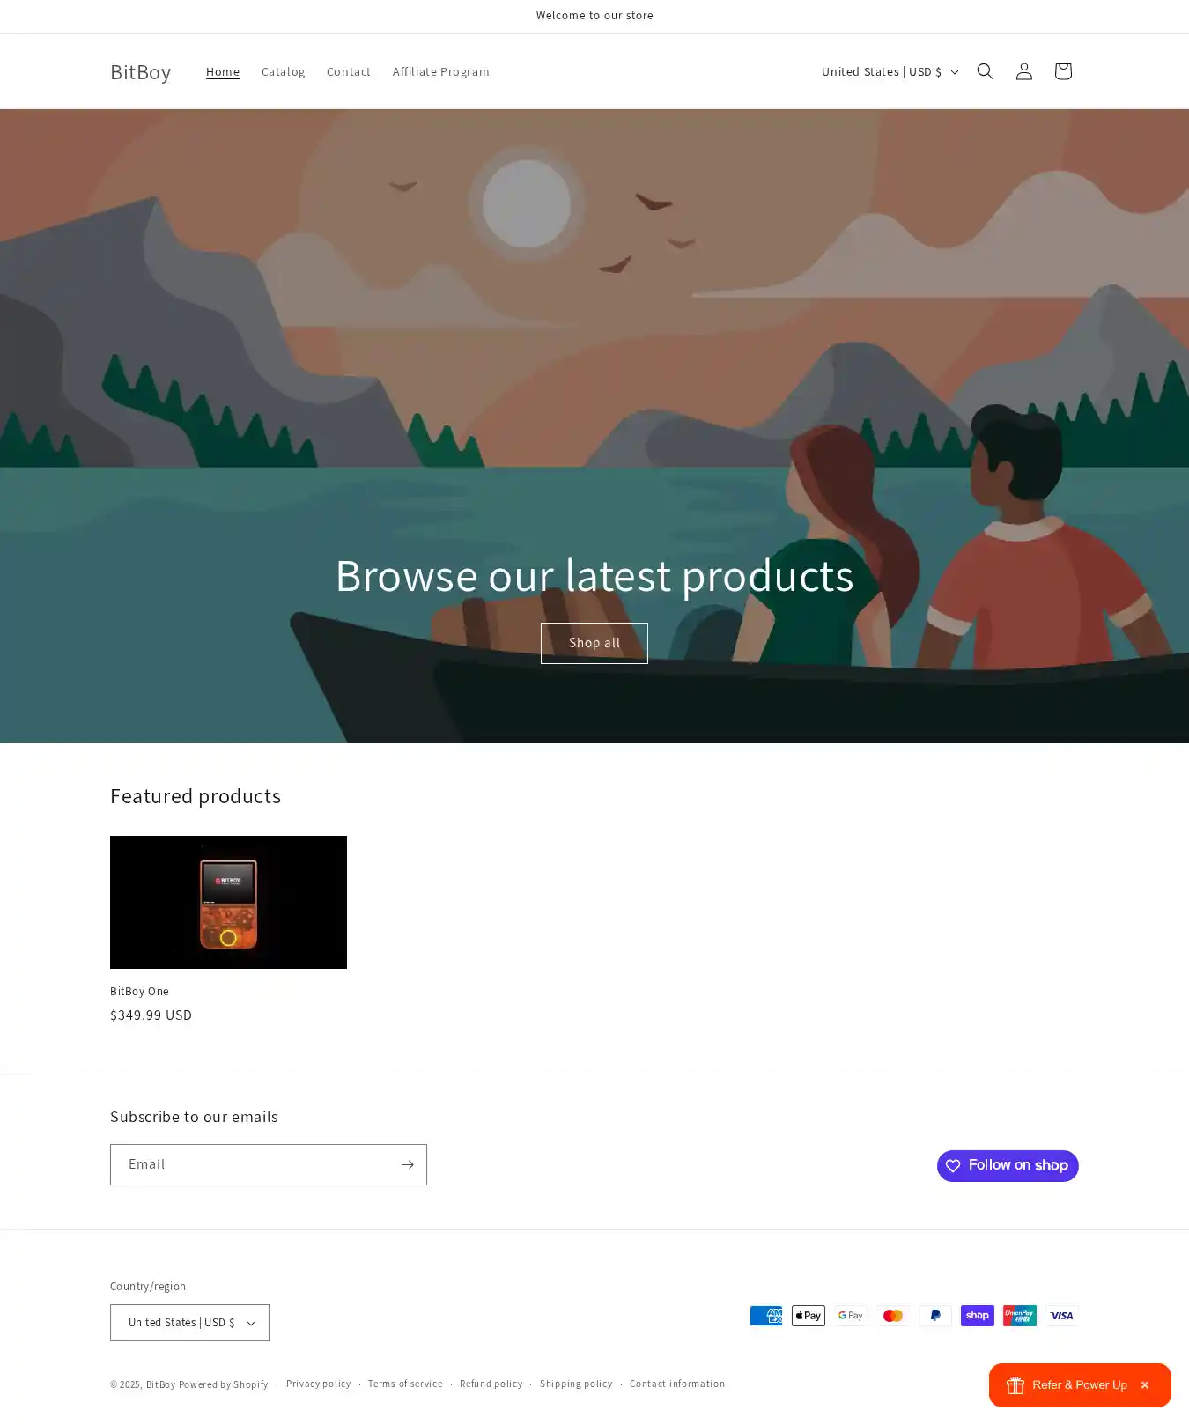Viewport: 1189px width, 1425px height.
Task: Submit email with the arrow icon
Action: coord(407,1164)
